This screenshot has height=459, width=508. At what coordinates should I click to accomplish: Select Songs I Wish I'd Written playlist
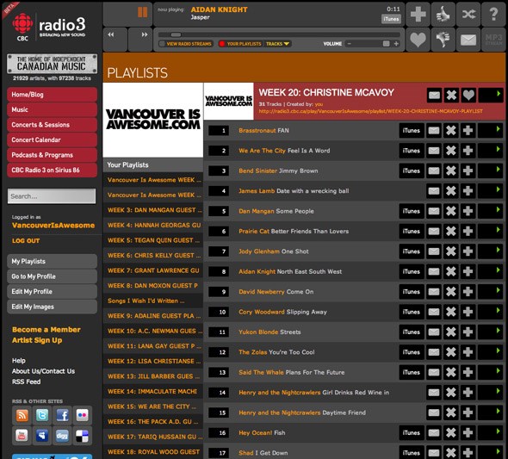(x=153, y=301)
